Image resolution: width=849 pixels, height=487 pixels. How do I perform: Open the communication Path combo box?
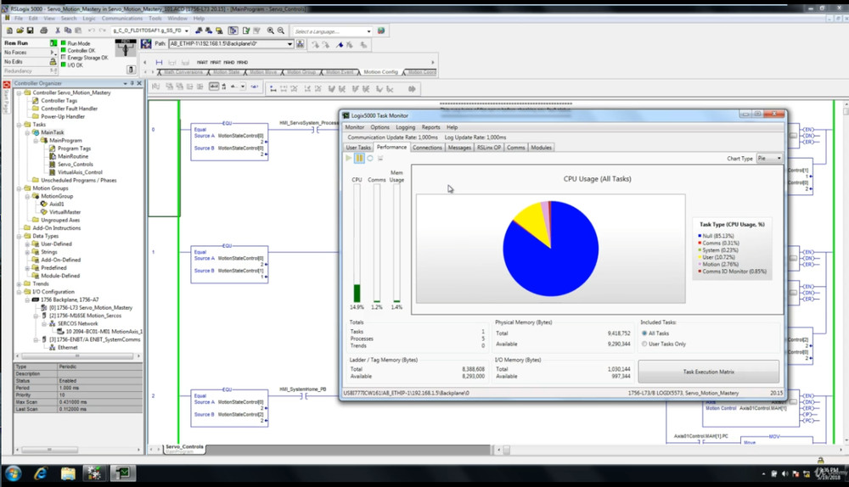(x=290, y=44)
